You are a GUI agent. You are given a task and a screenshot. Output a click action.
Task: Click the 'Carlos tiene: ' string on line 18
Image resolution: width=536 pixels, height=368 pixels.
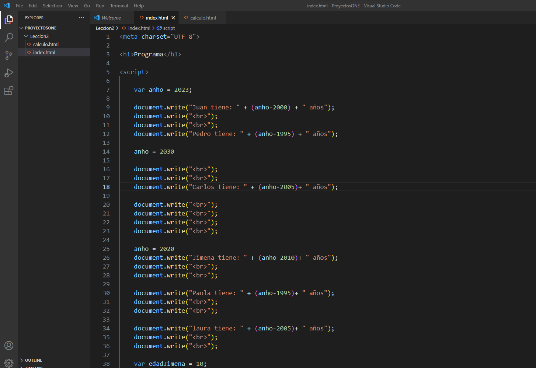[x=218, y=187]
